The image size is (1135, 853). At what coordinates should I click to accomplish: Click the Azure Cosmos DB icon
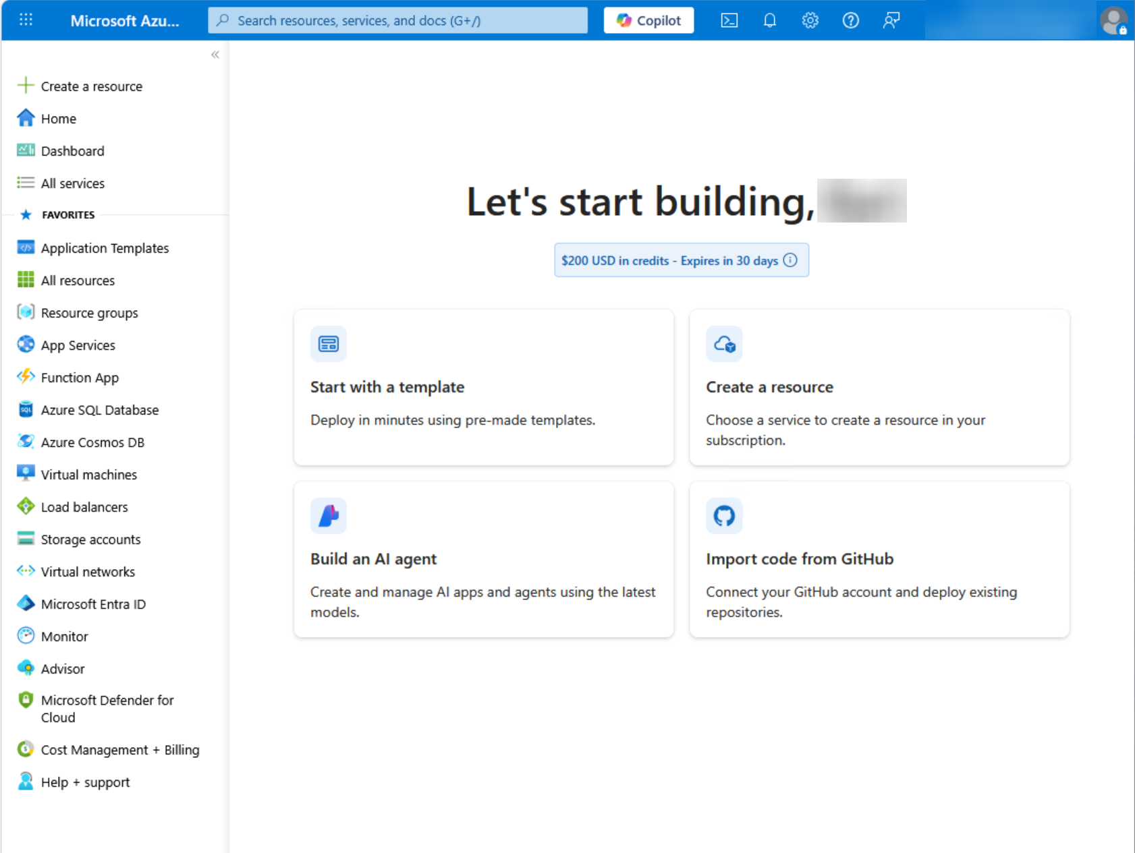pyautogui.click(x=26, y=442)
